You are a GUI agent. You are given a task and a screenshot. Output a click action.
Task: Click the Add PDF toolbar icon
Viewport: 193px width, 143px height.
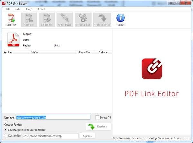[x=11, y=20]
